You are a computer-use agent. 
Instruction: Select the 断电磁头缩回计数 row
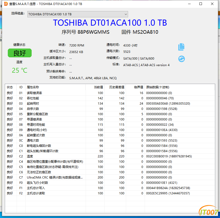pyautogui.click(x=110, y=146)
